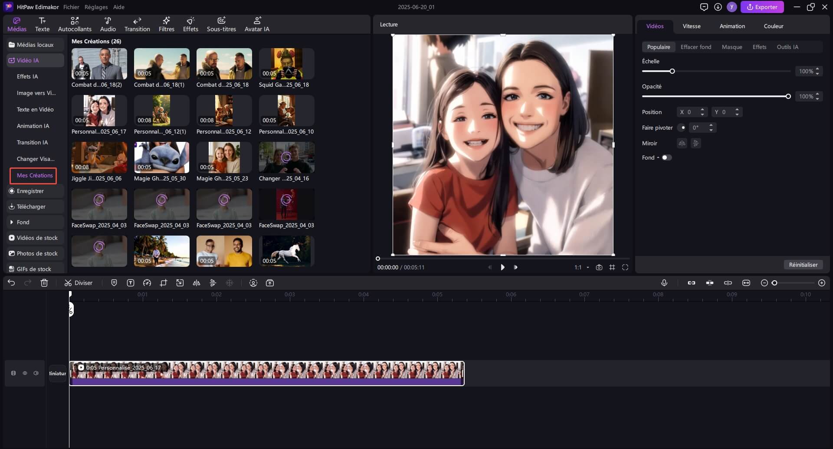Screen dimensions: 833x449
Task: Mirror the clip using the timeline flip icon
Action: tap(197, 283)
